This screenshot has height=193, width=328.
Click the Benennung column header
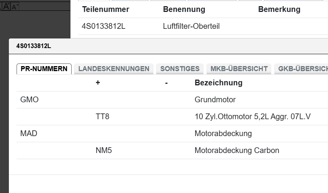(184, 10)
